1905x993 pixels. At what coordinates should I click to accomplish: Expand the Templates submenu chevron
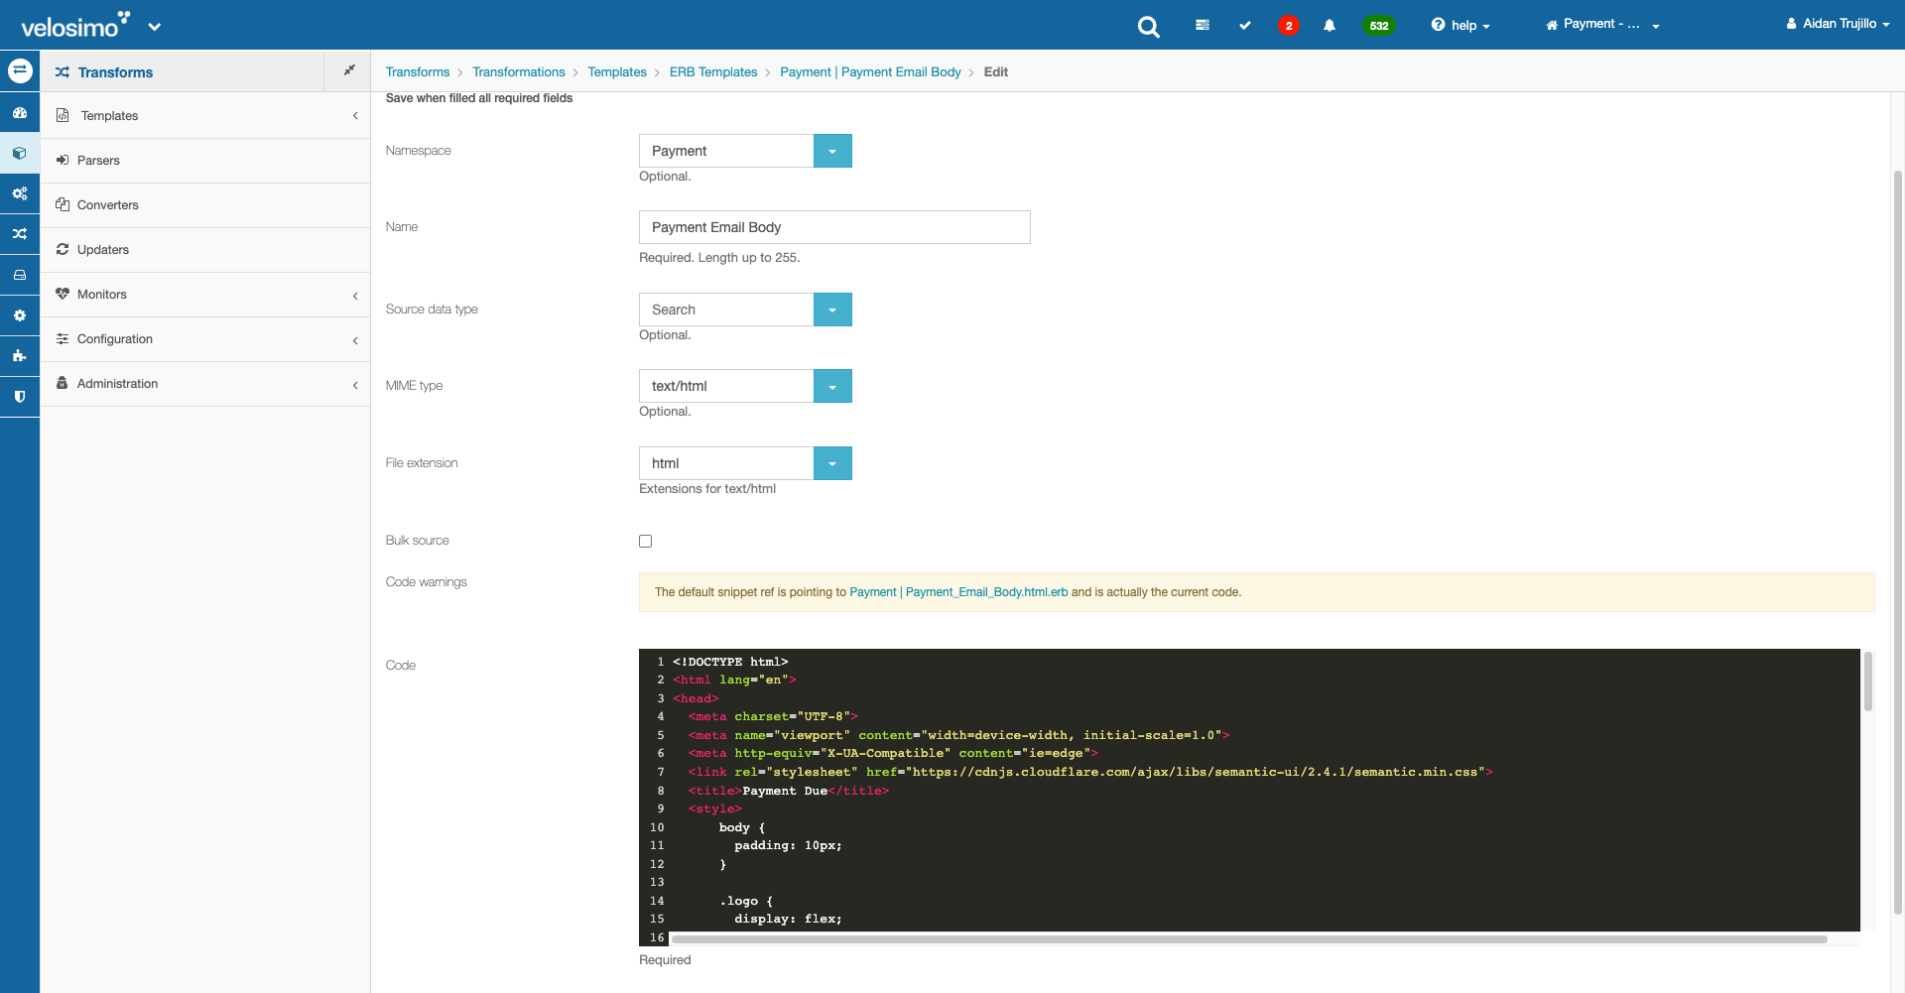355,116
